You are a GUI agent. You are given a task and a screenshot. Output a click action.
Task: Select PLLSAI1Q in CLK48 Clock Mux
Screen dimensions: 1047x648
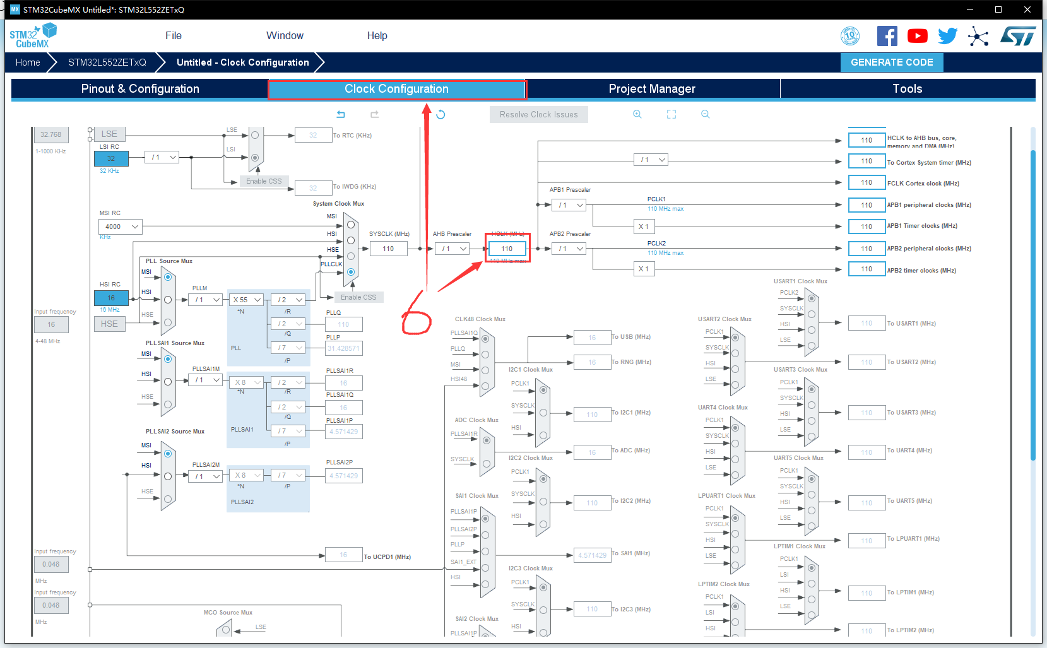pyautogui.click(x=485, y=339)
